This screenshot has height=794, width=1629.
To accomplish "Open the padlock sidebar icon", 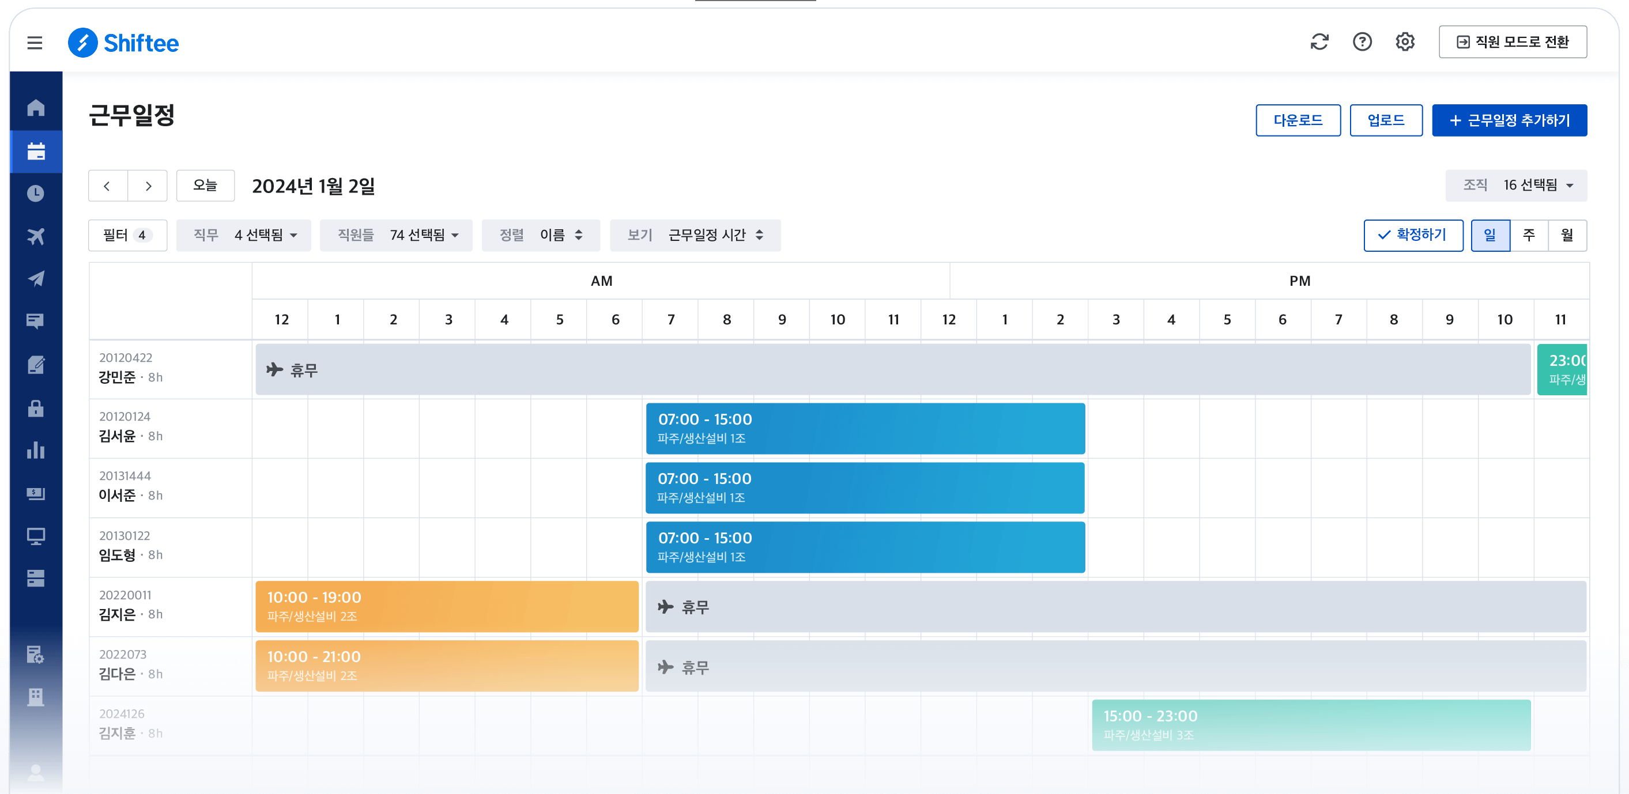I will tap(36, 408).
